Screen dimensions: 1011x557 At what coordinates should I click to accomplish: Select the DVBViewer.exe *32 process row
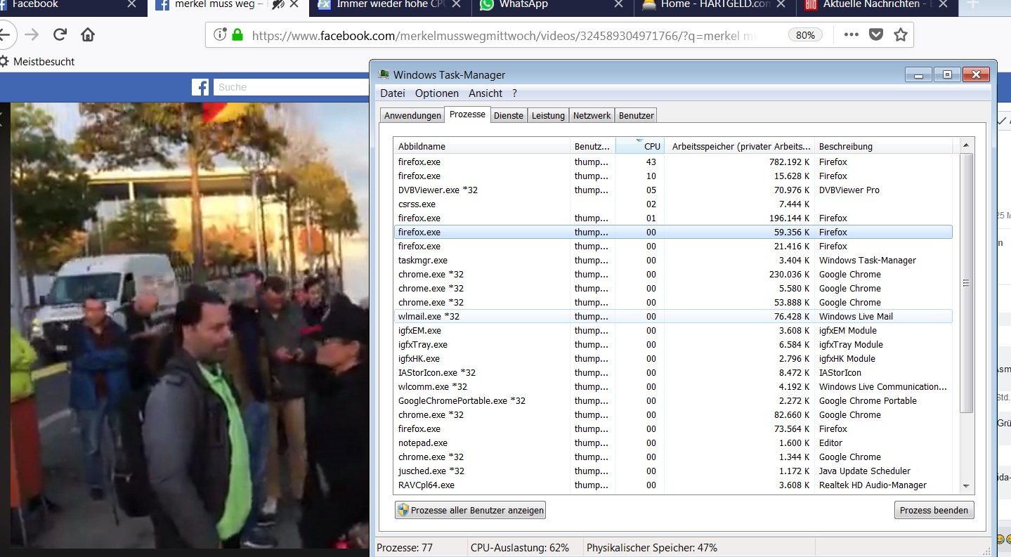pos(481,190)
